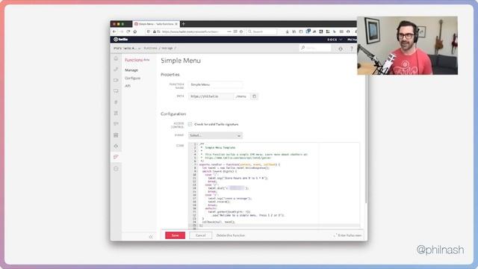This screenshot has width=478, height=269.
Task: Select API in the Functions menu
Action: (128, 86)
